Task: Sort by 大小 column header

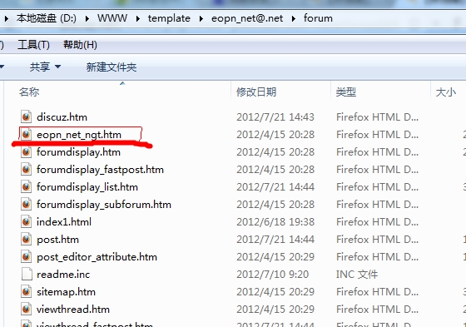Action: (x=446, y=92)
